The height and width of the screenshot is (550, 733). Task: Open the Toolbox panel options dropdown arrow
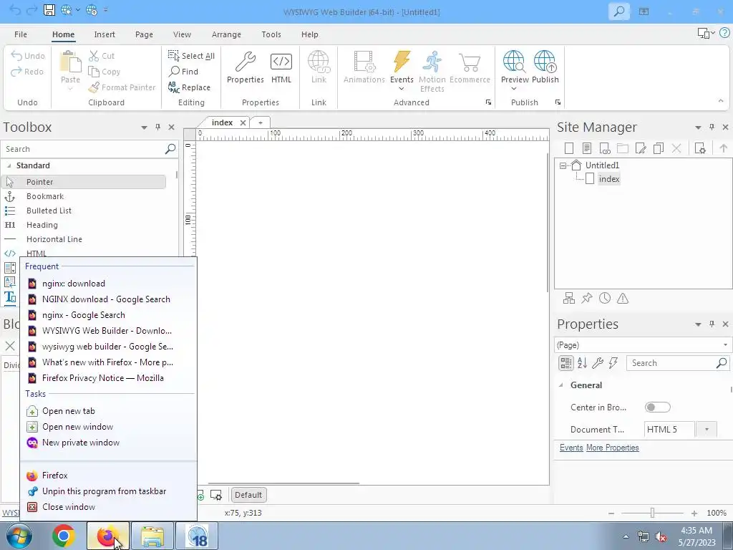[x=144, y=127]
